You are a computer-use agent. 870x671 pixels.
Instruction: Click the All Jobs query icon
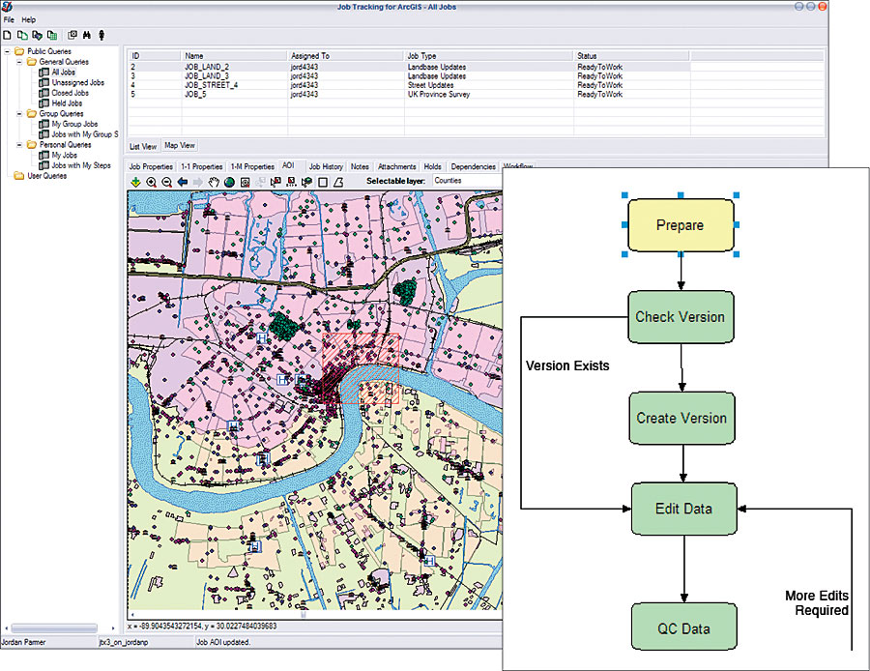pyautogui.click(x=43, y=73)
